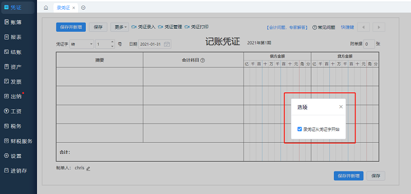The width and height of the screenshot is (411, 194).
Task: Increase the voucher number stepper
Action: tap(113, 42)
